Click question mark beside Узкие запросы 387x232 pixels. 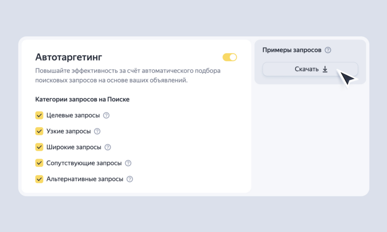(x=97, y=131)
